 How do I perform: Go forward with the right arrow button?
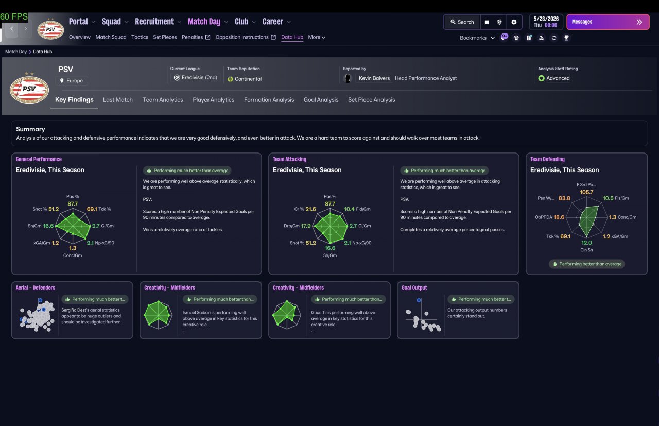click(x=26, y=29)
